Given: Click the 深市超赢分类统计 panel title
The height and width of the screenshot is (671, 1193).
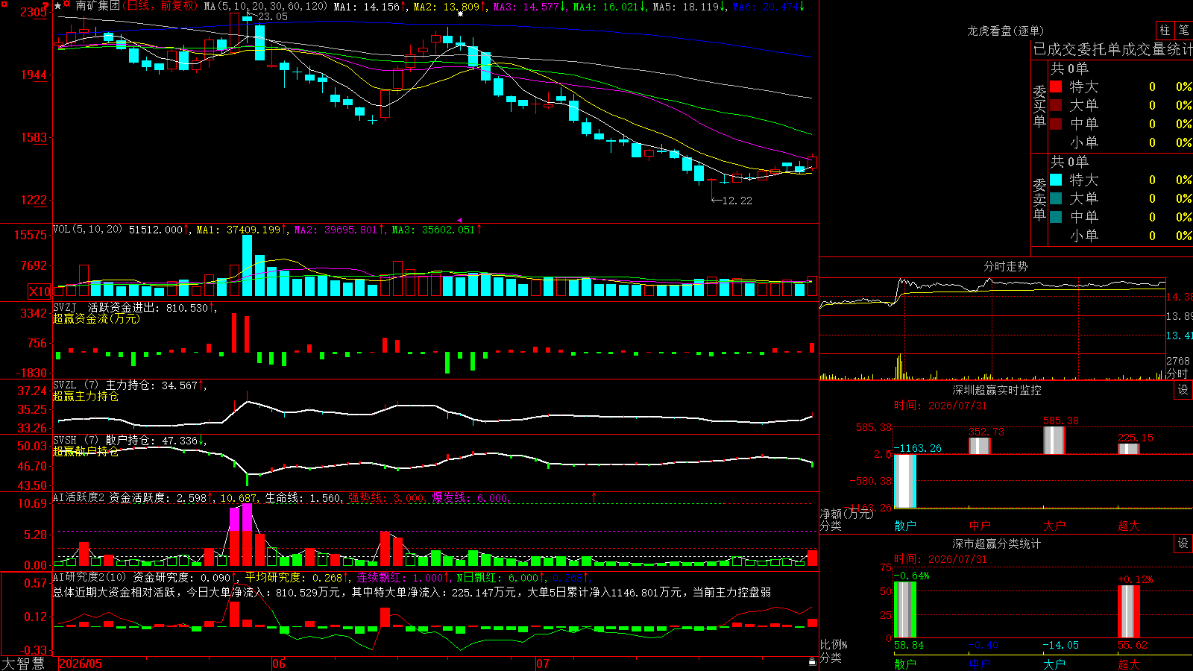Looking at the screenshot, I should 996,544.
